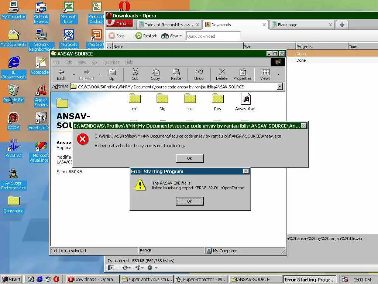Sort downloads by Progress column header
Viewport: 378px width, 284px height.
pyautogui.click(x=322, y=47)
